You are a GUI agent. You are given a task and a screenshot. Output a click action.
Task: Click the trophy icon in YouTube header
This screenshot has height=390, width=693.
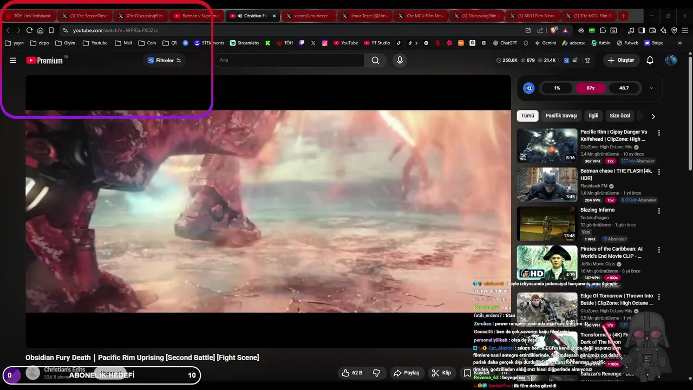[x=587, y=60]
